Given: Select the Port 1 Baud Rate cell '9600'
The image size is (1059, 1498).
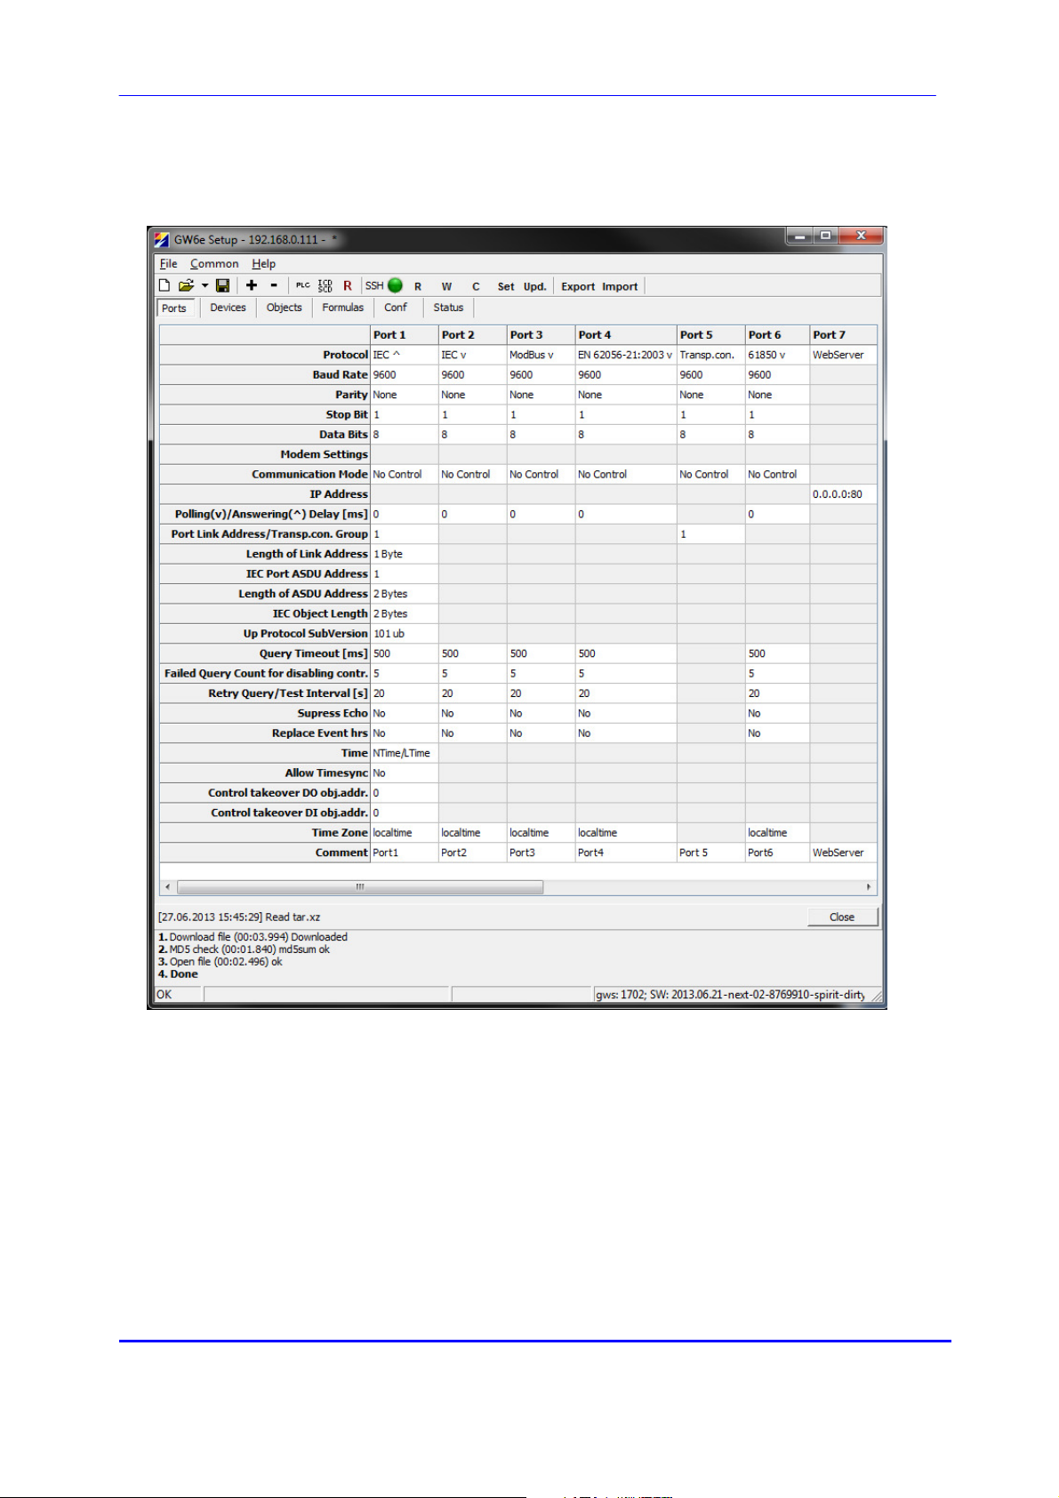Looking at the screenshot, I should (x=405, y=375).
